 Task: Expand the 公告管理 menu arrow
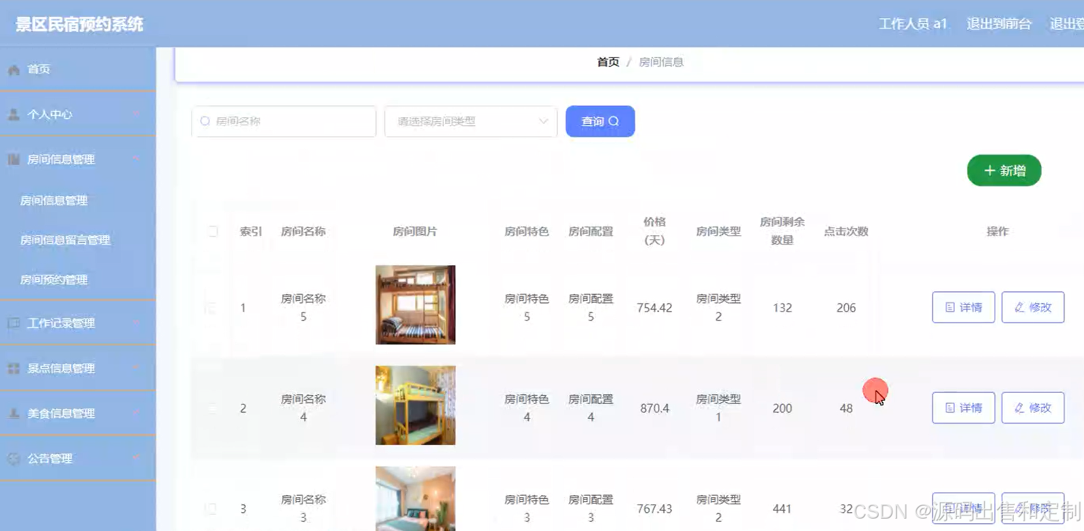136,458
